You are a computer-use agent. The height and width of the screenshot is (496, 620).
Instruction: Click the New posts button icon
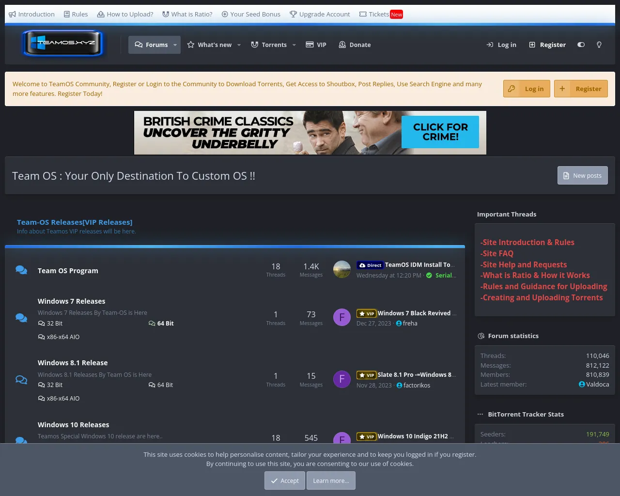566,175
